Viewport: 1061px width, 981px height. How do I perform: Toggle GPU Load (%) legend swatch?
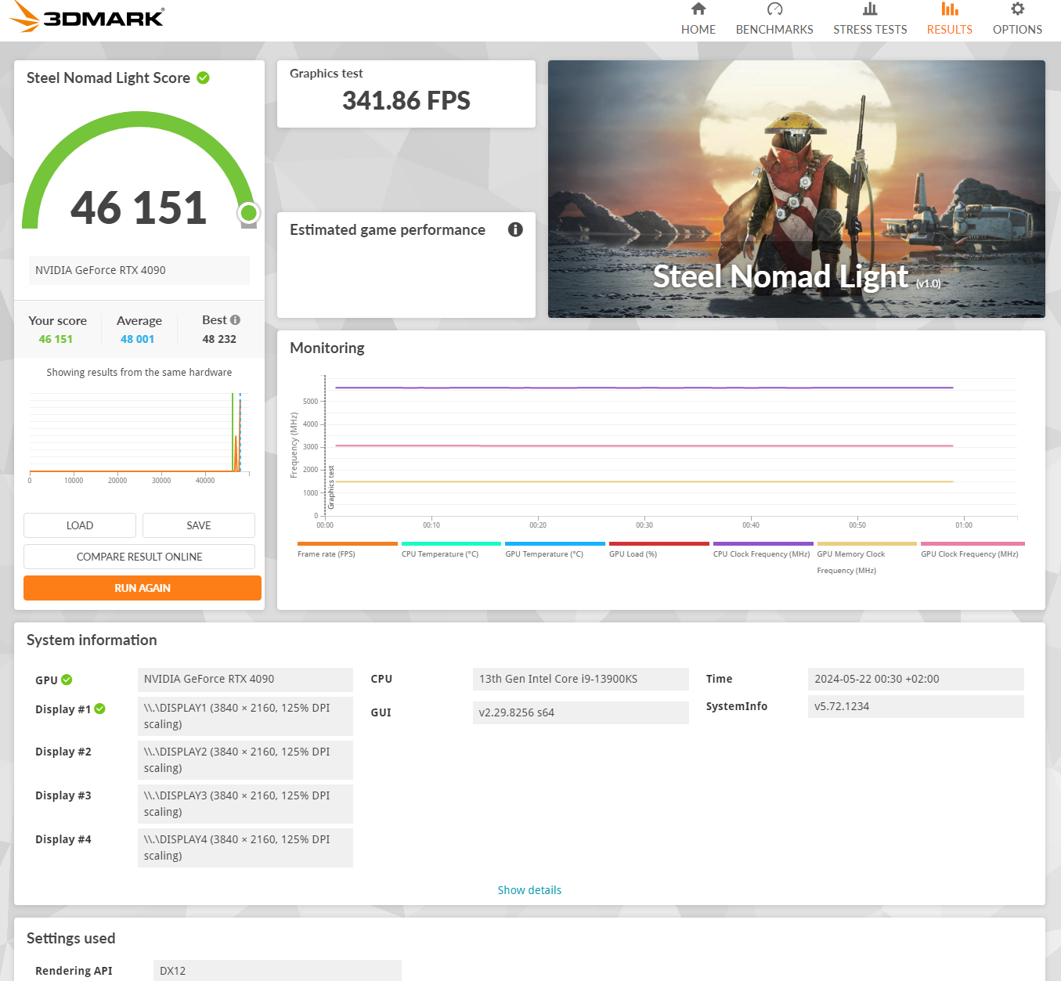pos(659,543)
